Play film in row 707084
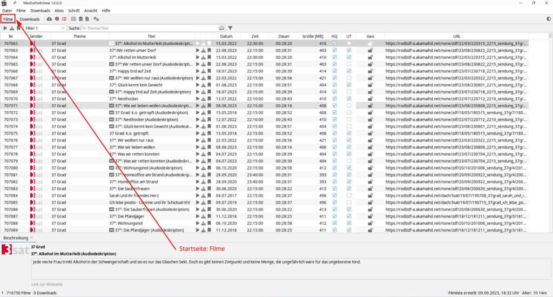Viewport: 553px width, 297px height. (x=198, y=195)
